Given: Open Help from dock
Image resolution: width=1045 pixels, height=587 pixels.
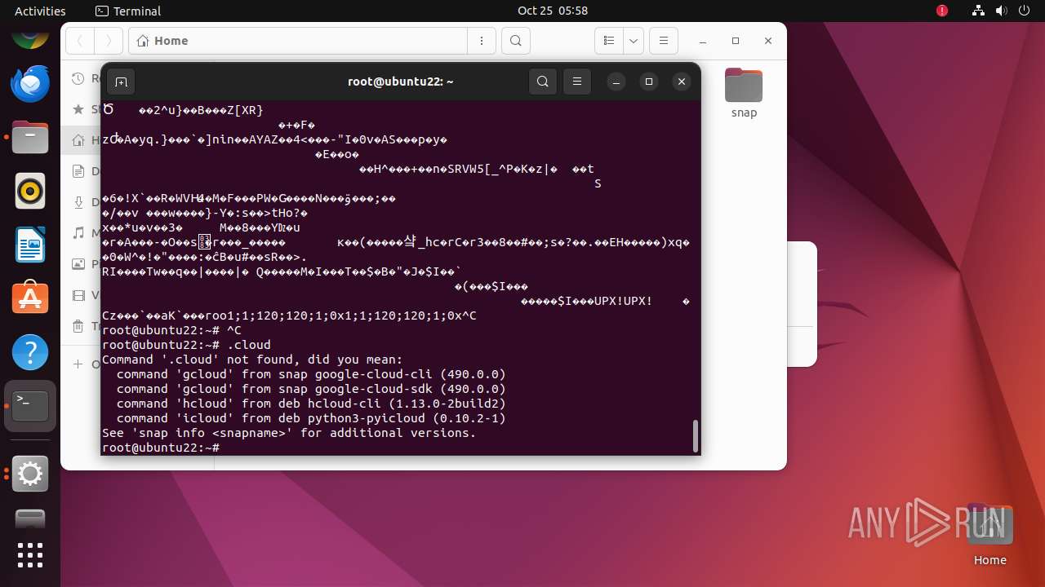Looking at the screenshot, I should (30, 352).
